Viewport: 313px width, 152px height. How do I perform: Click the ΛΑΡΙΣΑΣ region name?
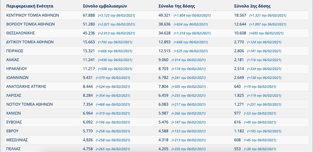click(14, 95)
